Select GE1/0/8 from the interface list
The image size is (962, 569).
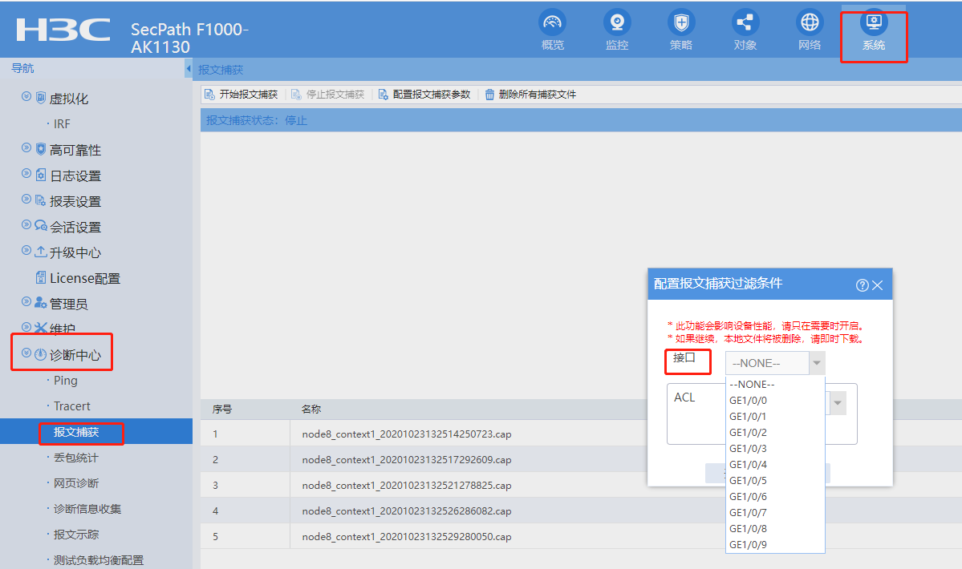click(775, 529)
